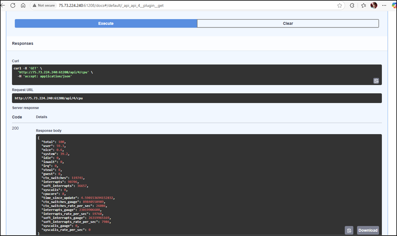Click the Details column header

point(42,117)
